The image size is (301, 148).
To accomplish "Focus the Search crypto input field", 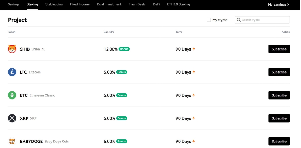I will (x=262, y=20).
